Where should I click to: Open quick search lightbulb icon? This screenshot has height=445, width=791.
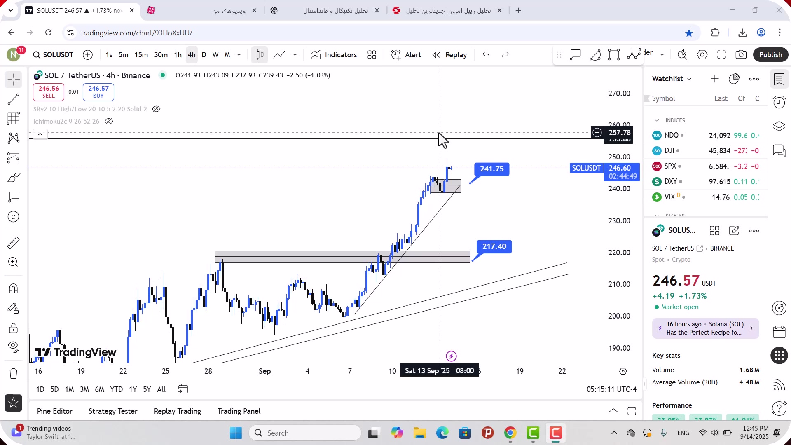682,55
